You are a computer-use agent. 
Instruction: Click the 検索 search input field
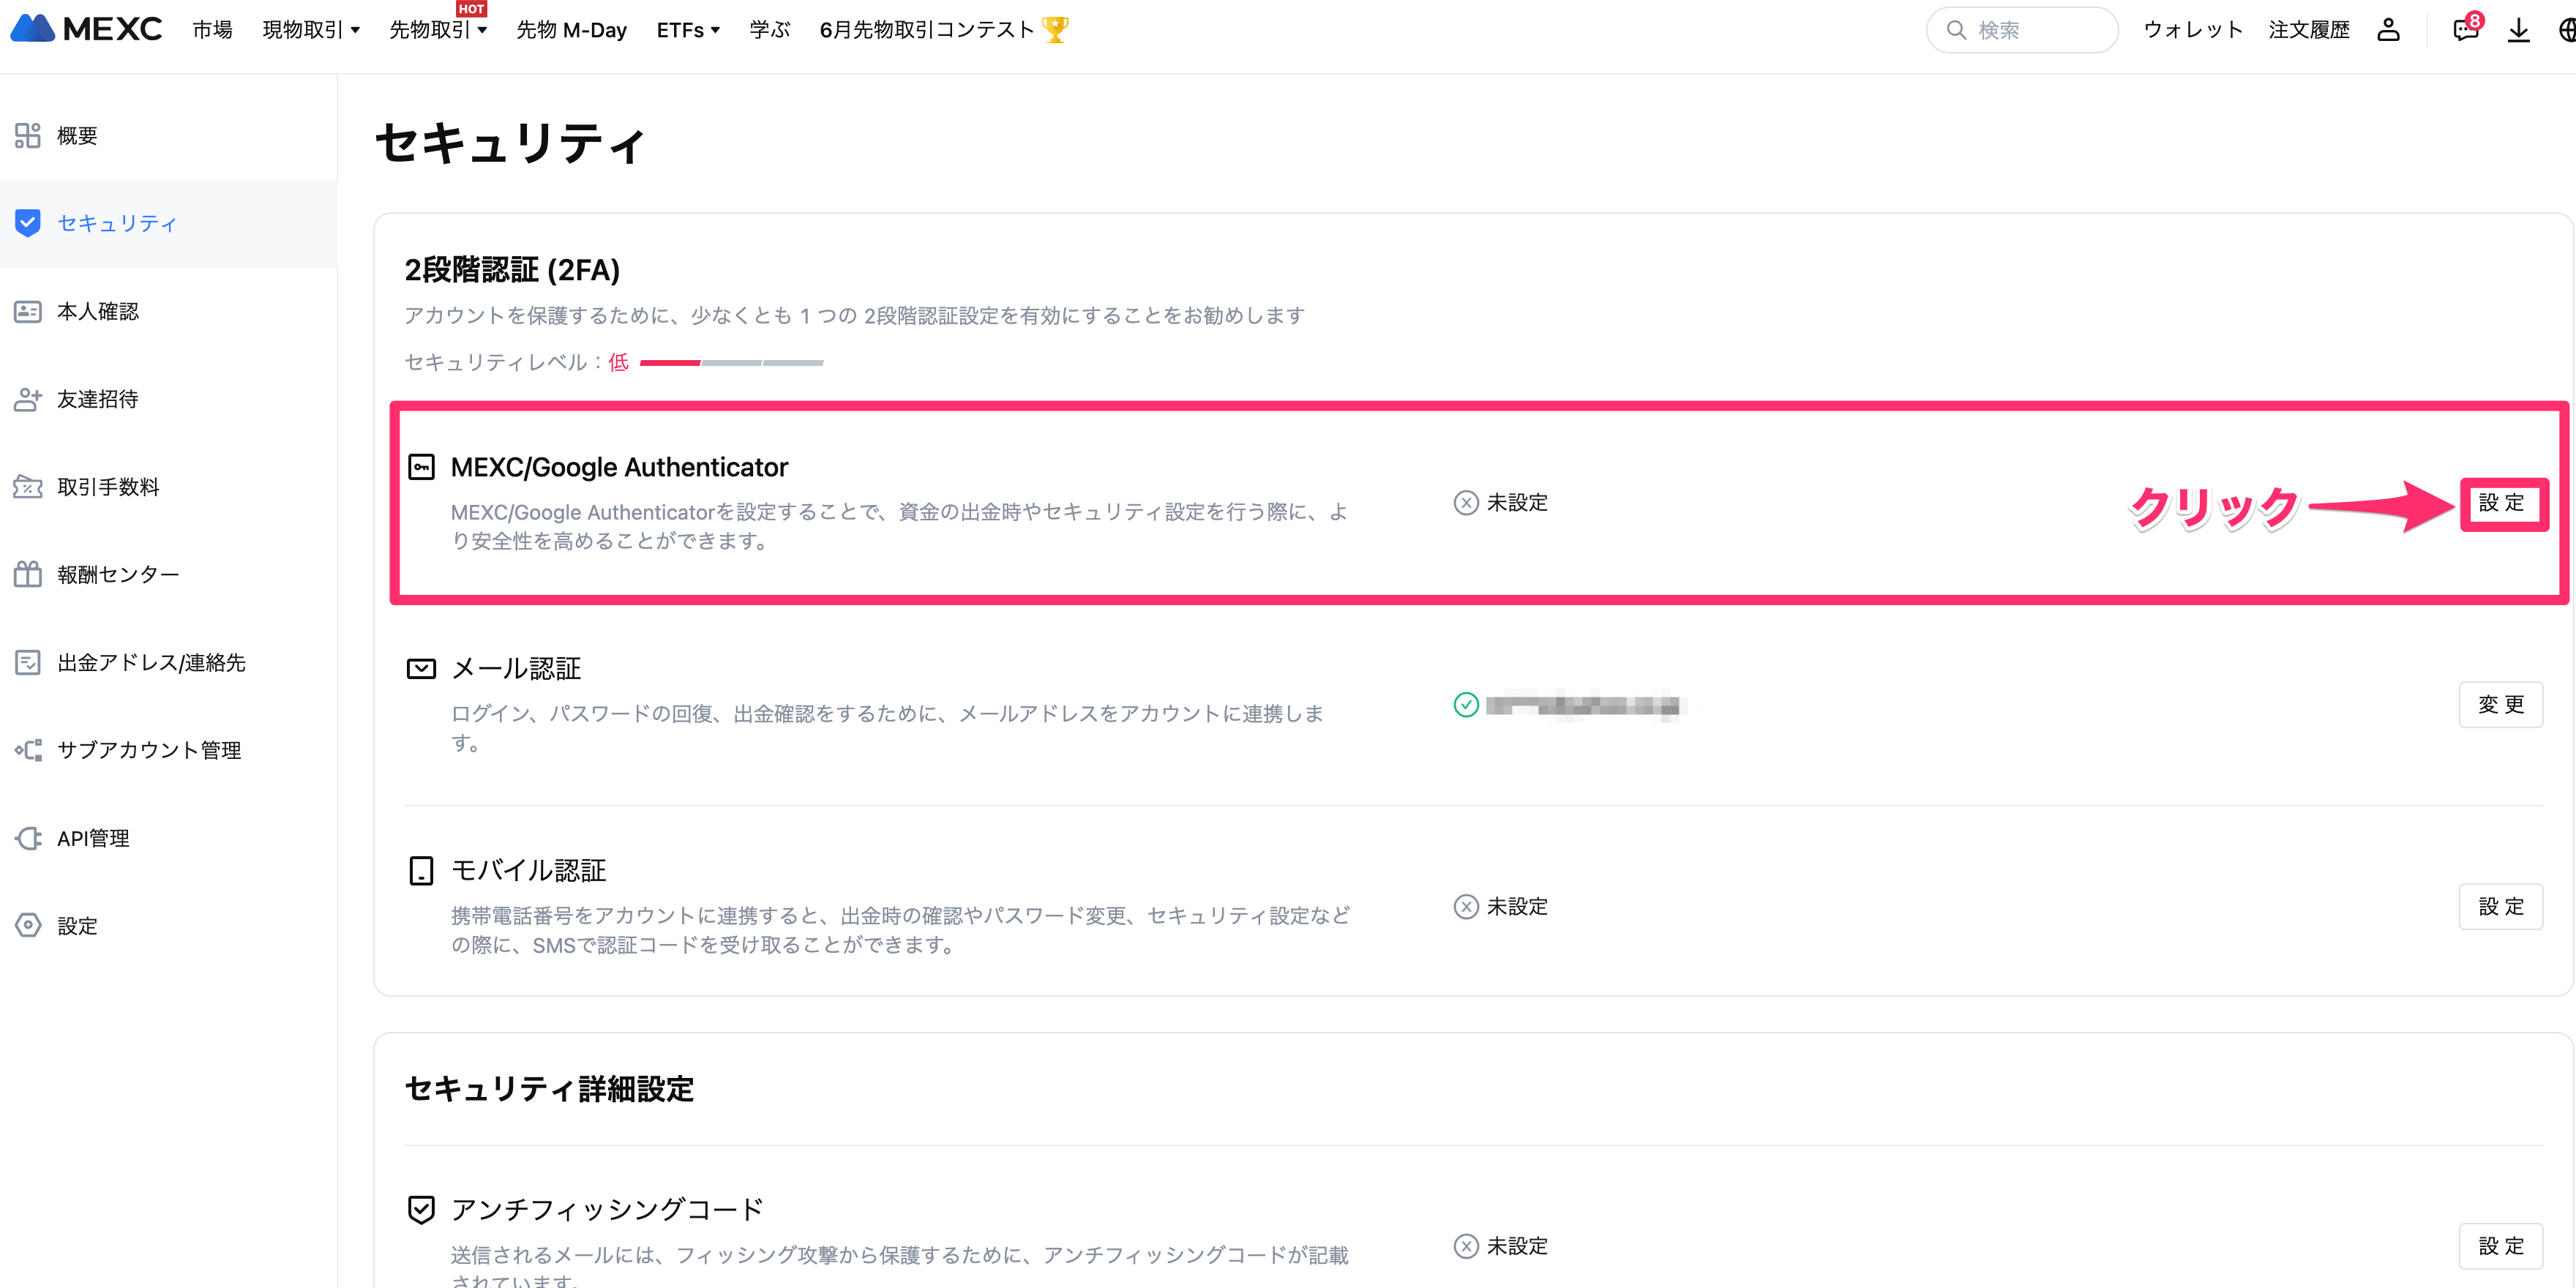click(x=2022, y=30)
